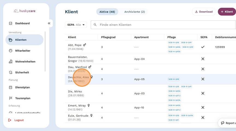The height and width of the screenshot is (131, 236).
Task: Switch to Archivierte (2) tab
Action: pos(135,12)
